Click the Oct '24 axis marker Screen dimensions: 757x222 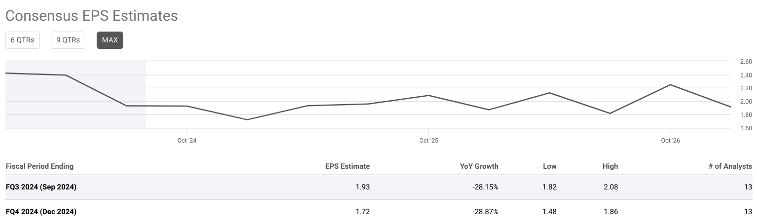coord(187,141)
